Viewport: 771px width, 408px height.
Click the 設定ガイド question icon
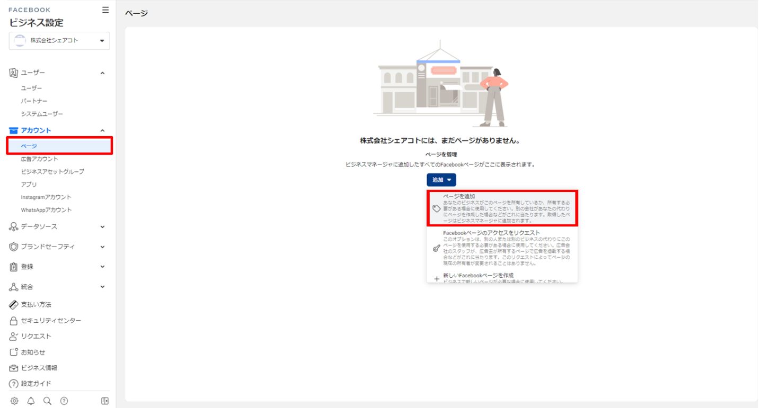(x=14, y=384)
